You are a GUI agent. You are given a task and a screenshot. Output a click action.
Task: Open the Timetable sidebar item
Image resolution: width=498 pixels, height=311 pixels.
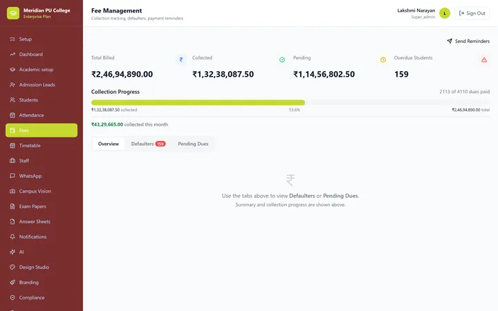point(41,146)
